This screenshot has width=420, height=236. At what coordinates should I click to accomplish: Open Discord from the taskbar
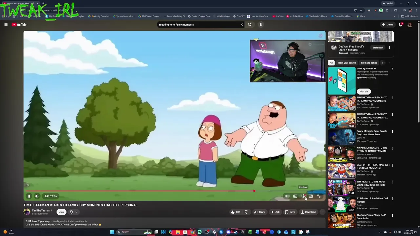(x=228, y=232)
